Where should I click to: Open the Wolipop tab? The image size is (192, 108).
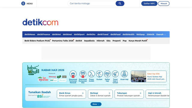140,34
